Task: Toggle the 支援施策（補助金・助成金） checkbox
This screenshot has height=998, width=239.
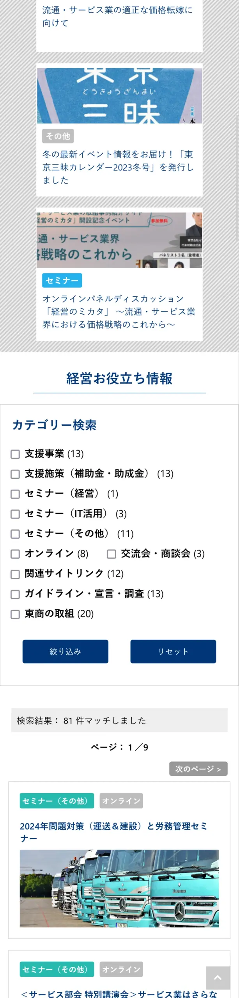Action: [15, 474]
